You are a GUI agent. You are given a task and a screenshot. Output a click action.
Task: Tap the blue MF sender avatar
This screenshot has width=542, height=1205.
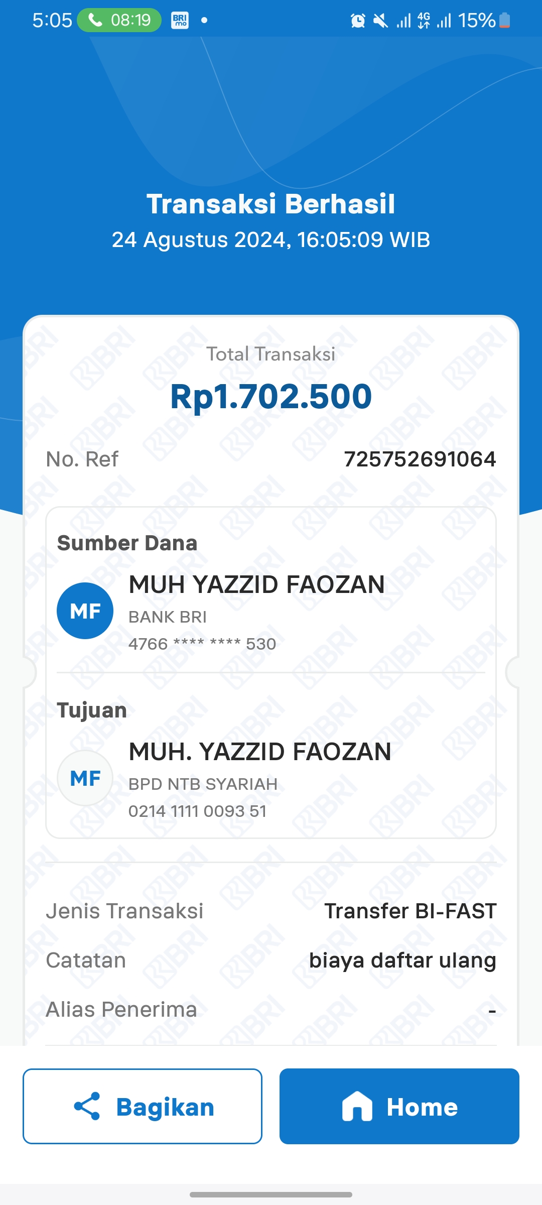85,611
